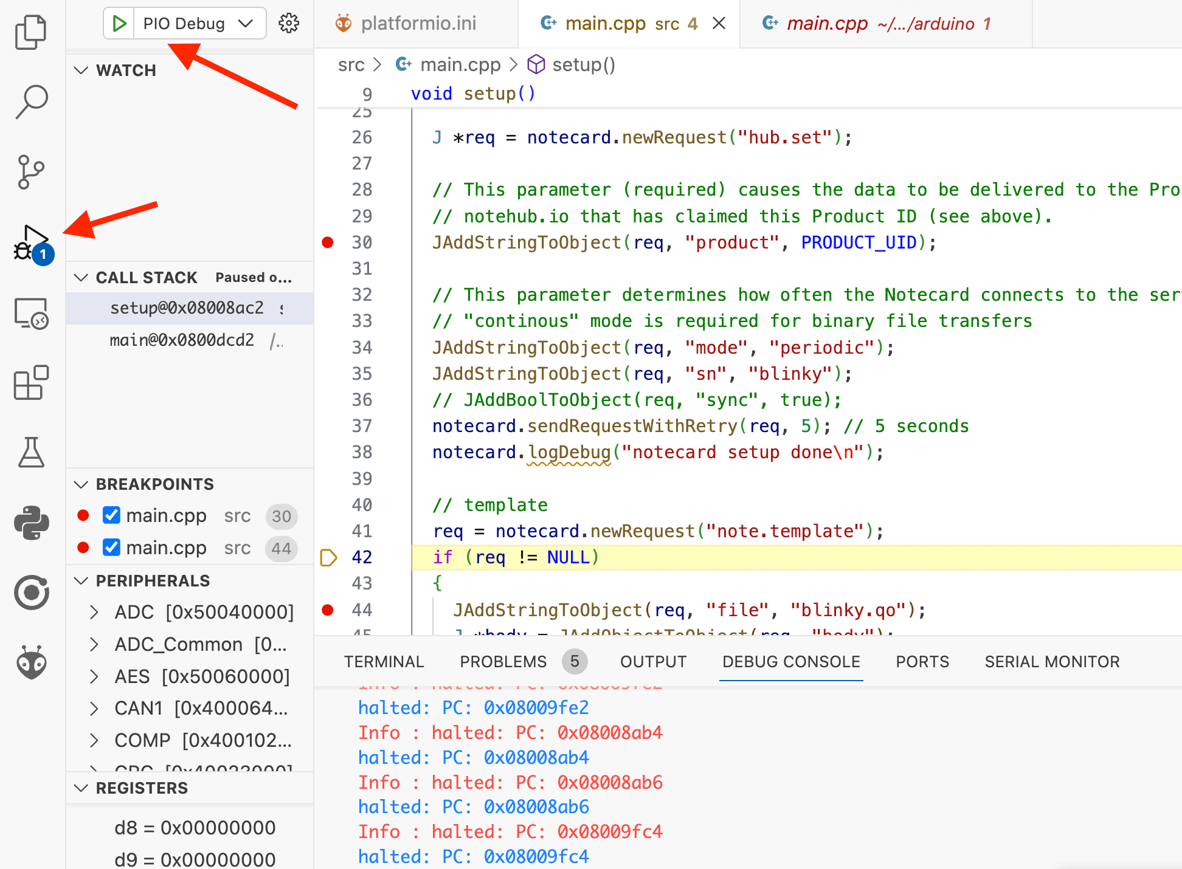The width and height of the screenshot is (1182, 869).
Task: Expand the CAN1 peripheral
Action: coord(94,709)
